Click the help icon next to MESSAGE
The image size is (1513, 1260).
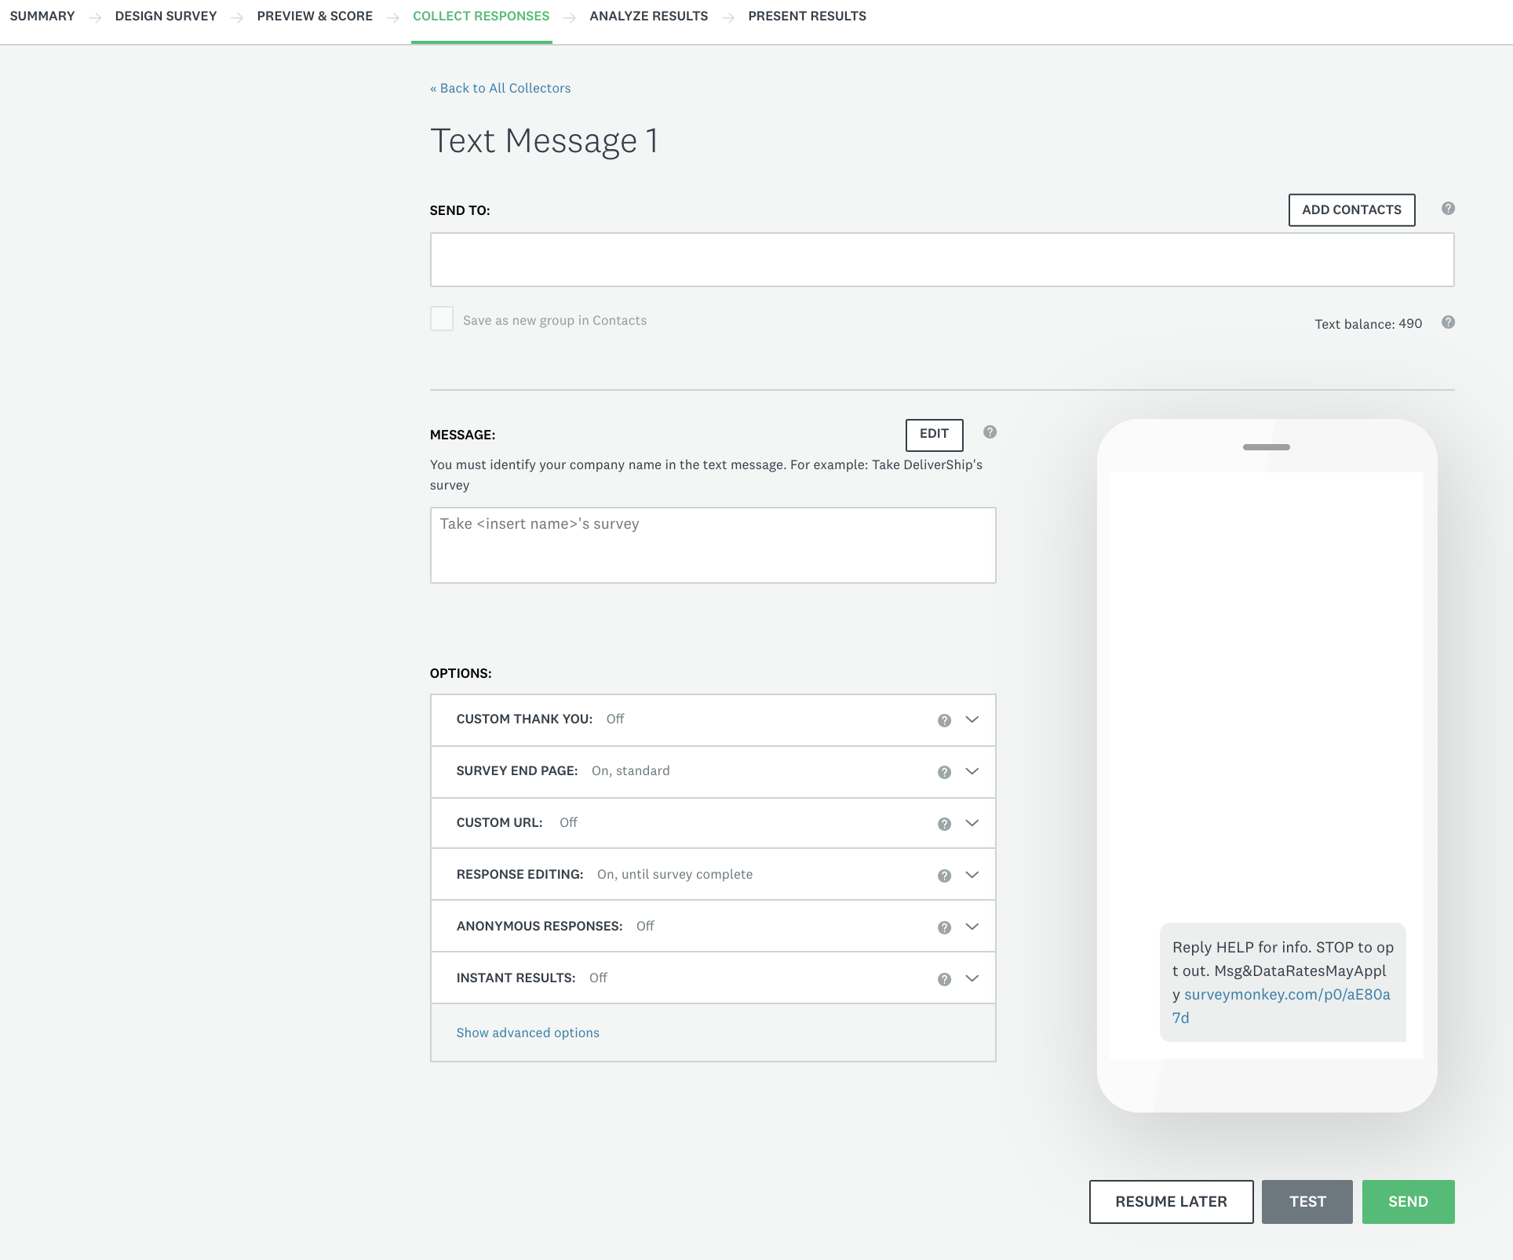point(988,432)
